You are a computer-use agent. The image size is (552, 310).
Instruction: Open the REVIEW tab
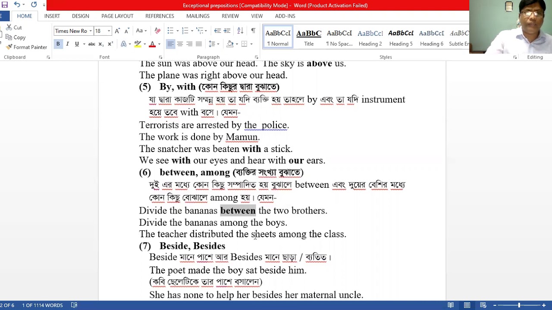pyautogui.click(x=230, y=16)
